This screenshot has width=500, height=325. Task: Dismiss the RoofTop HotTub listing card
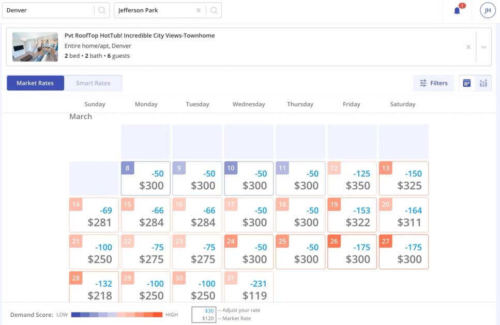pyautogui.click(x=468, y=46)
